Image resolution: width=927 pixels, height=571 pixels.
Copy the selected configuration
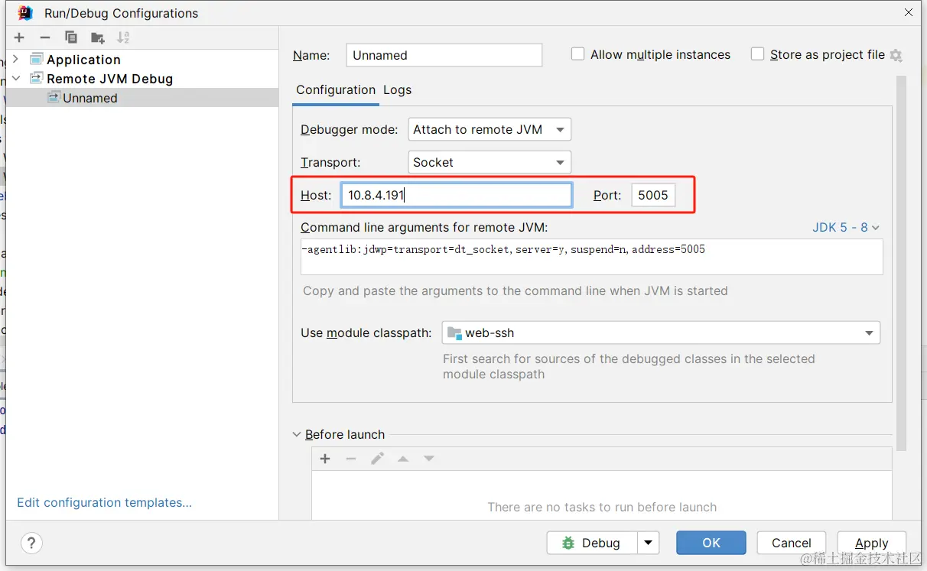tap(71, 37)
